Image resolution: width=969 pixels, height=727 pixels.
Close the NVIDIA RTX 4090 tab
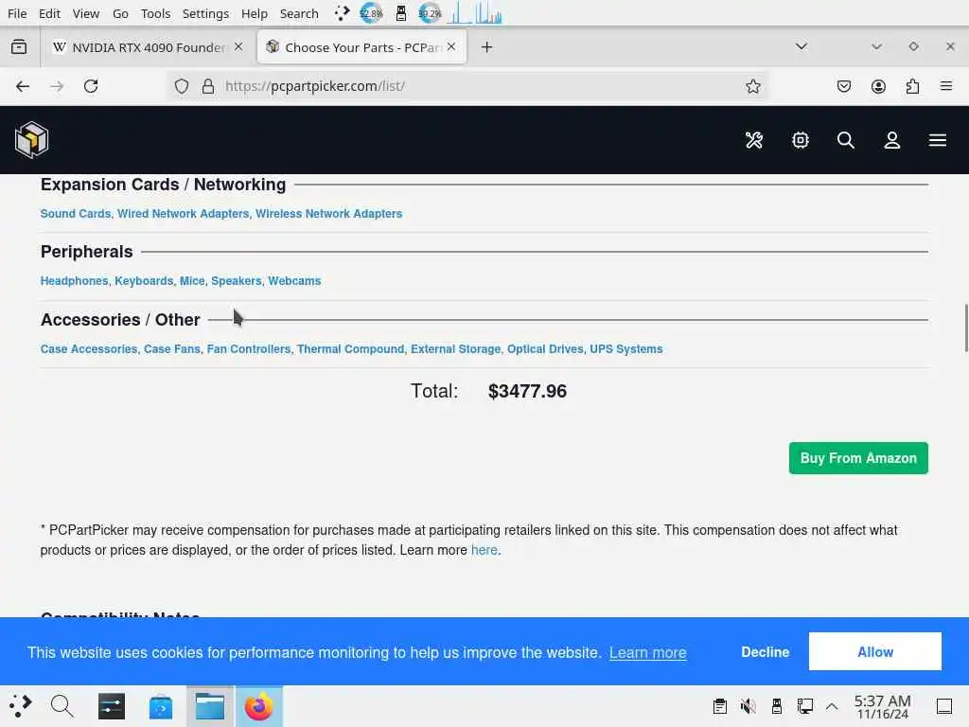238,47
